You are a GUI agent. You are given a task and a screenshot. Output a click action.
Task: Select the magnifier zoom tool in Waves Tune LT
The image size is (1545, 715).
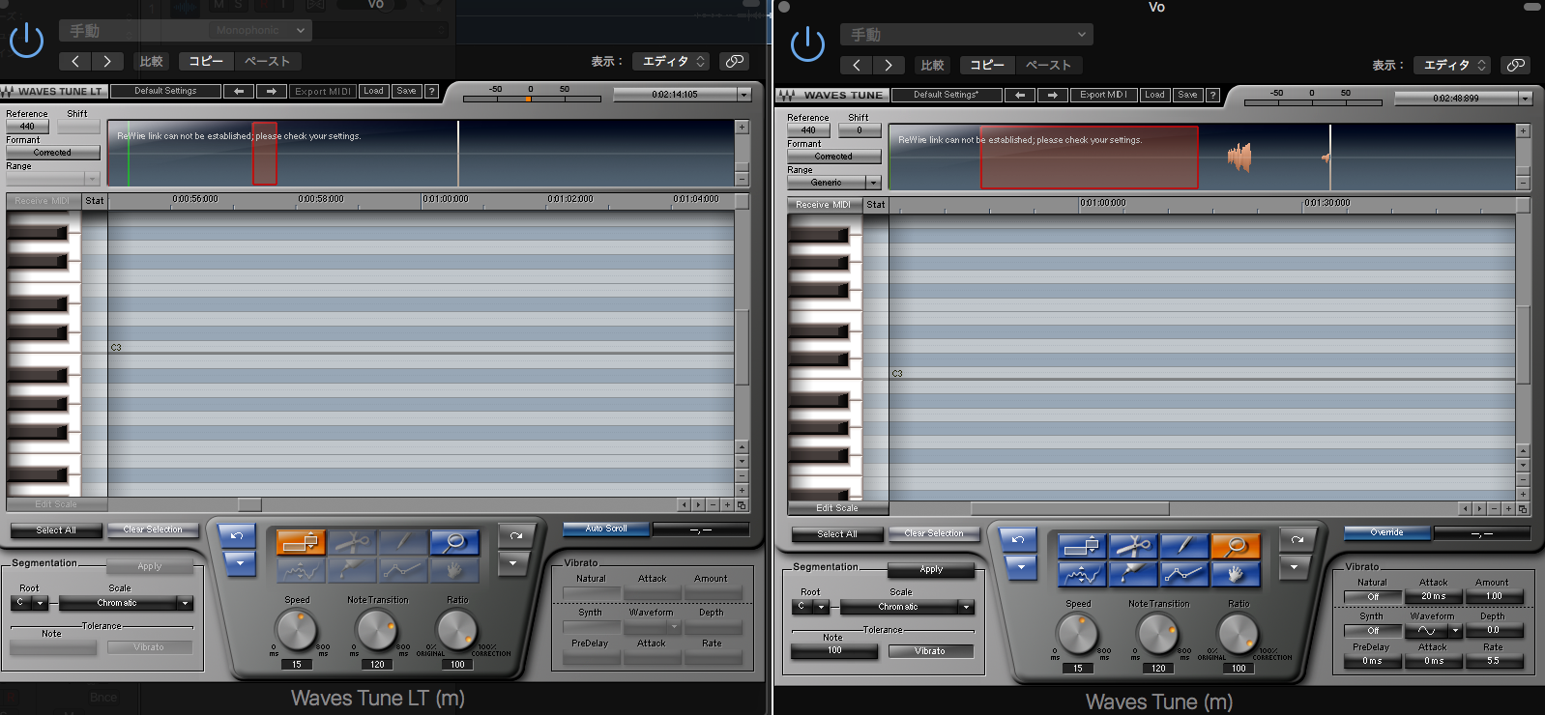coord(454,543)
